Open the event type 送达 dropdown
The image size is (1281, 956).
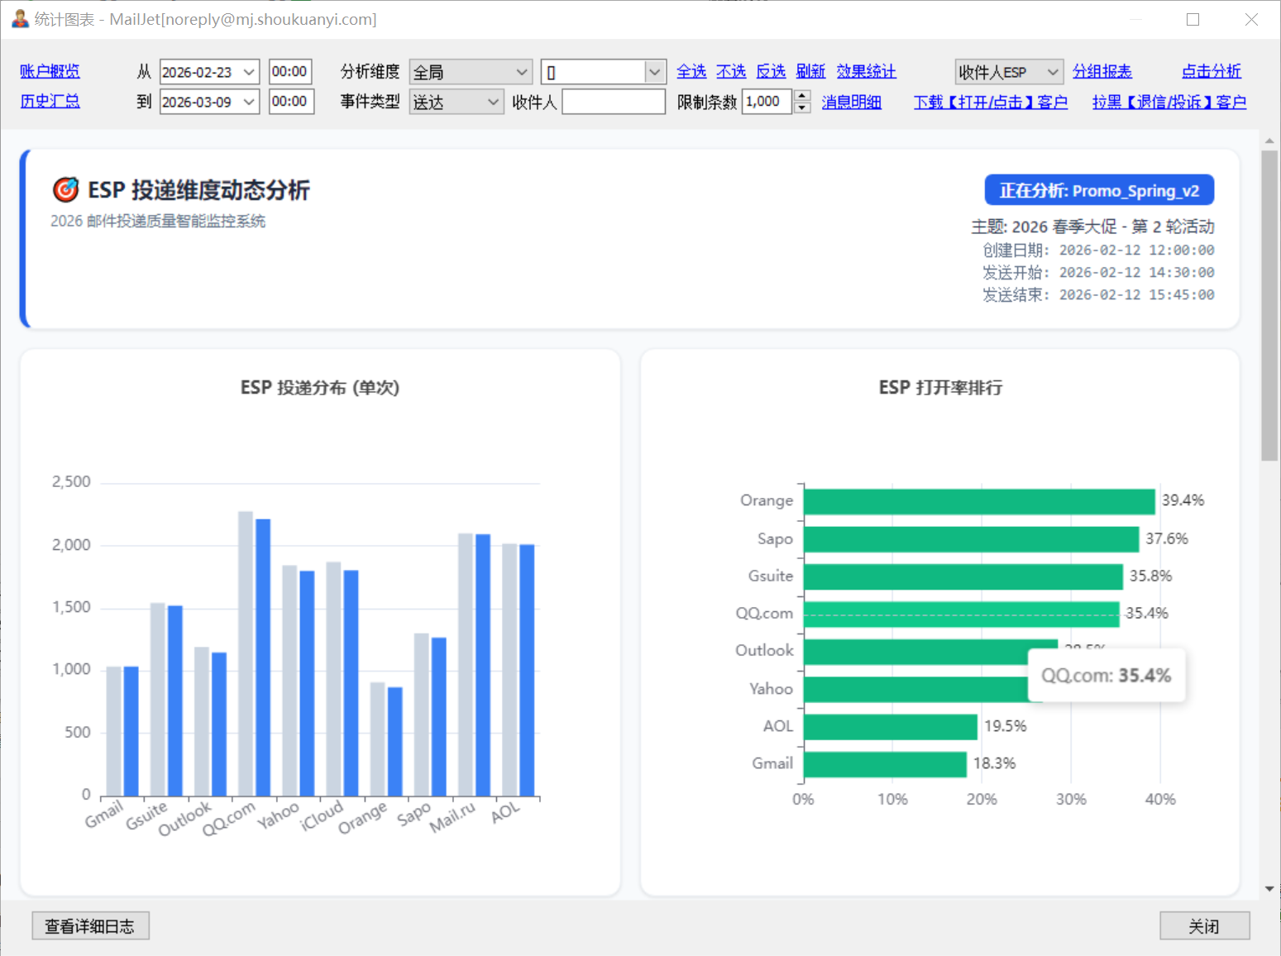(x=493, y=103)
